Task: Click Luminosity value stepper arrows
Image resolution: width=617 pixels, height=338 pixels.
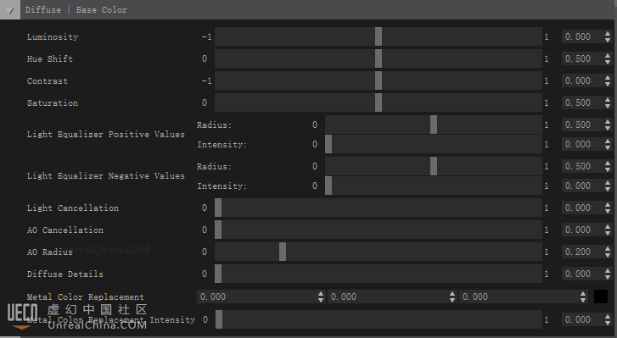Action: 608,36
